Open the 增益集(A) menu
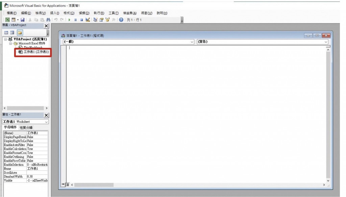Screen dimensions: 346x197 130,13
